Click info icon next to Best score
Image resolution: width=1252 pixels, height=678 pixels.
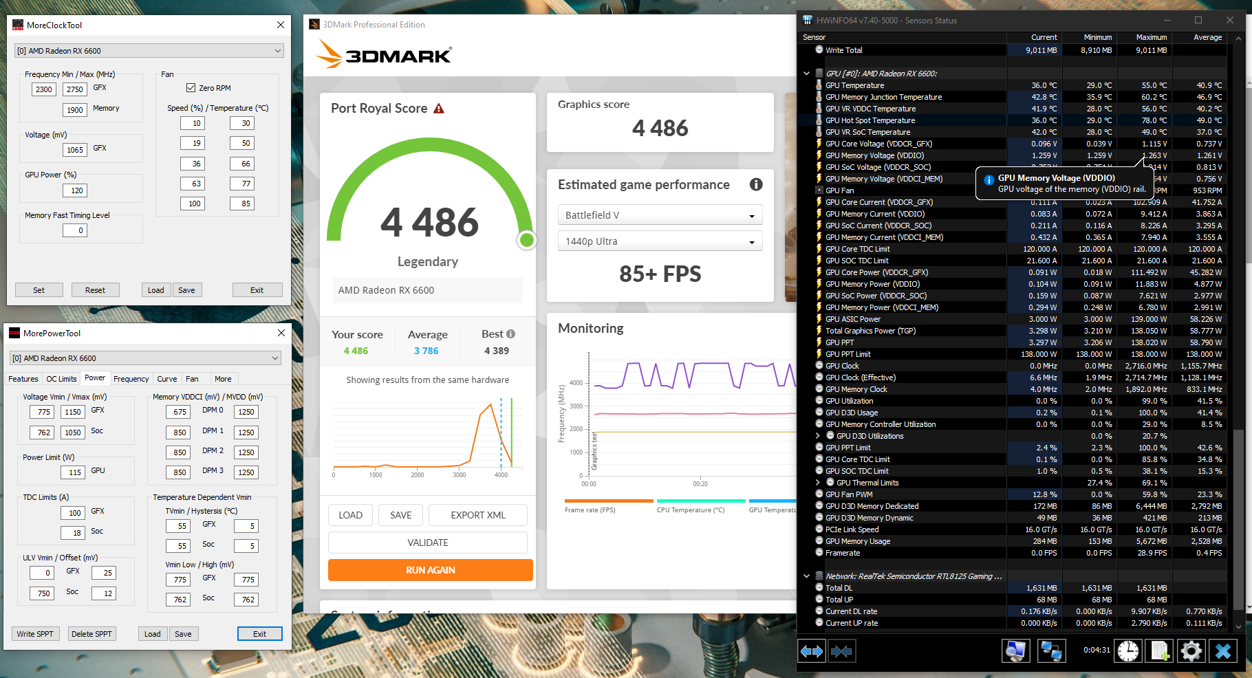click(x=510, y=334)
